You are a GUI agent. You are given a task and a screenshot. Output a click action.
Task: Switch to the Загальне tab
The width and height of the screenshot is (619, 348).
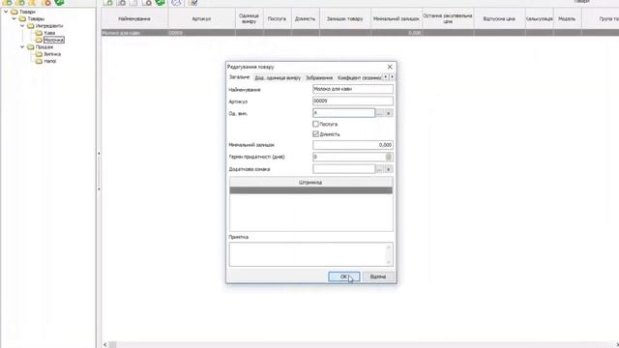[x=239, y=77]
